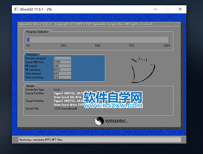Click the 75% progress scale label

tap(132, 46)
